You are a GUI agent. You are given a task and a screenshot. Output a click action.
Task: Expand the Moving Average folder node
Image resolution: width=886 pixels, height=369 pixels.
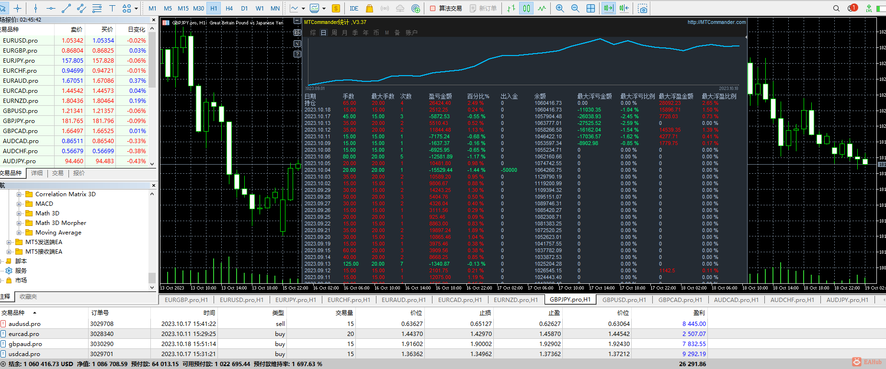coord(19,233)
